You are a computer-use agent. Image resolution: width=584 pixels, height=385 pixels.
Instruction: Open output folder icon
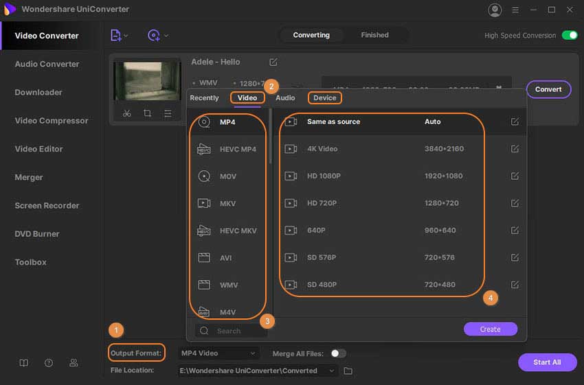coord(348,371)
